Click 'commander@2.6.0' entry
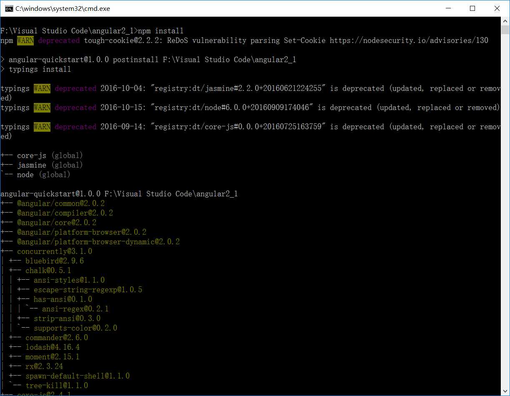Viewport: 510px width, 396px height. (57, 338)
